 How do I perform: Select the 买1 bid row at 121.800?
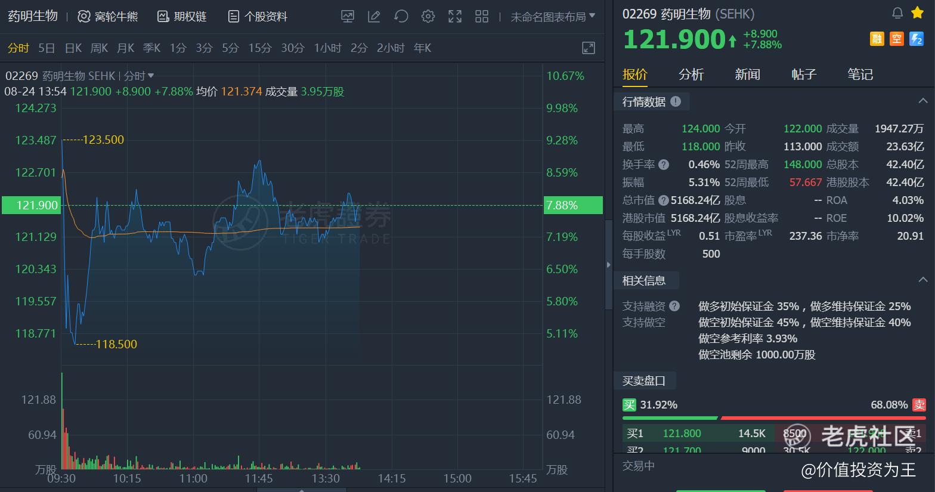click(697, 434)
